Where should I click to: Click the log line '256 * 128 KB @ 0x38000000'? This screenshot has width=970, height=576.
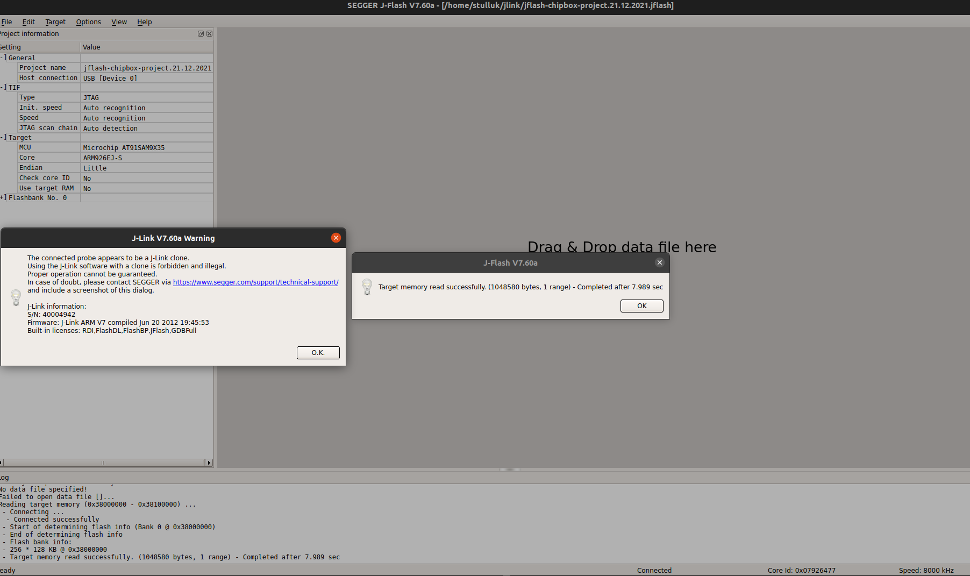click(x=55, y=550)
